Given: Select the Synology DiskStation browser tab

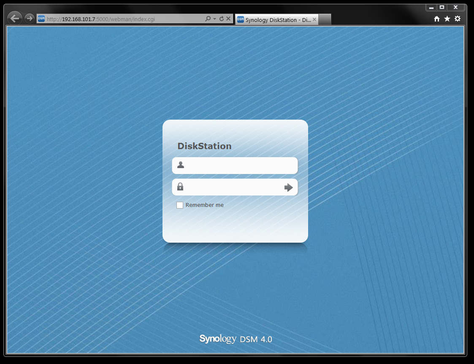Looking at the screenshot, I should click(x=276, y=20).
